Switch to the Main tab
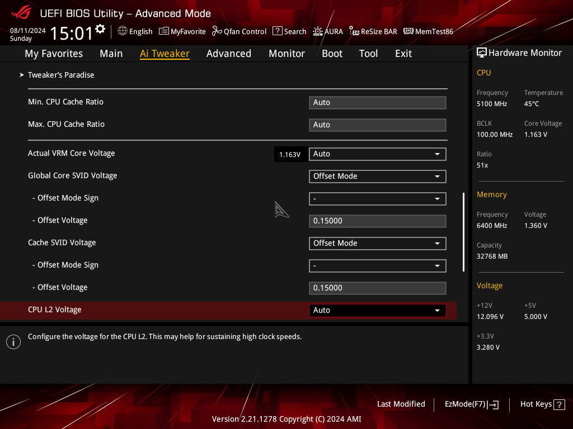 click(x=111, y=54)
